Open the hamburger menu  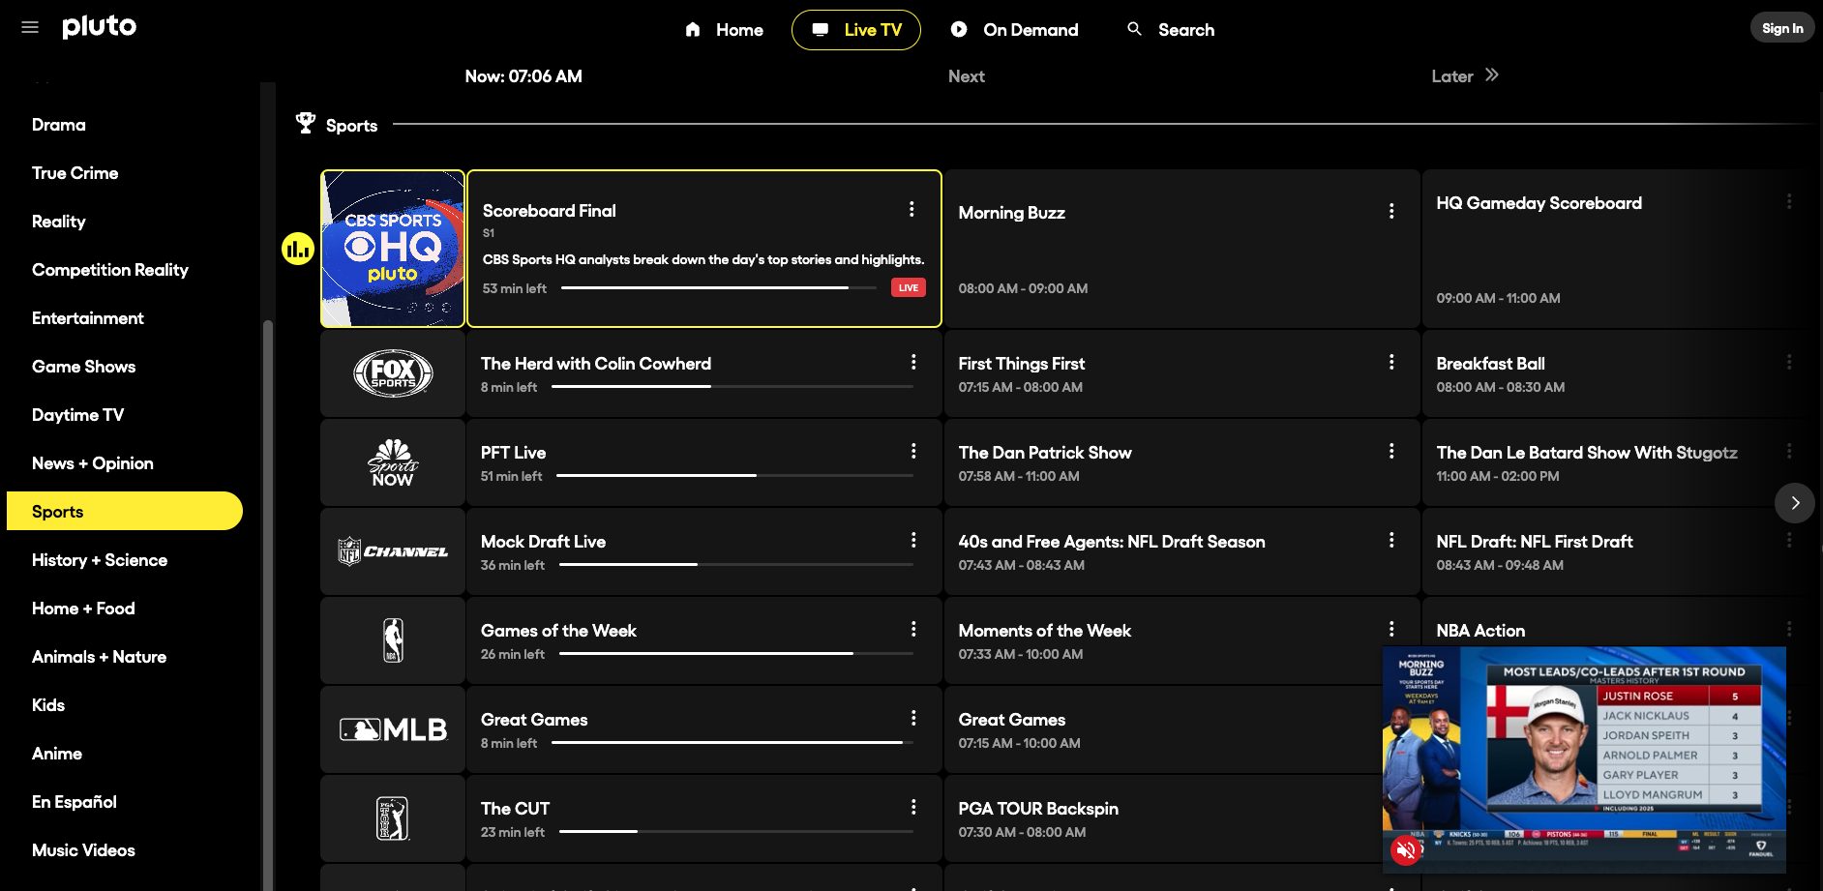(29, 27)
